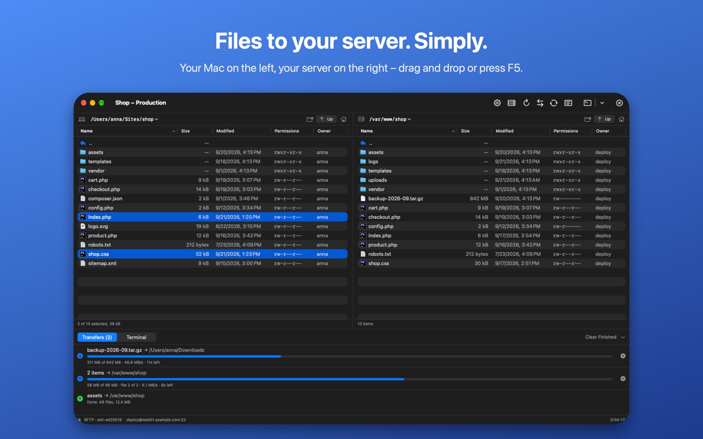
Task: Click deploy@web01.example.com:22 in status bar
Action: [156, 420]
